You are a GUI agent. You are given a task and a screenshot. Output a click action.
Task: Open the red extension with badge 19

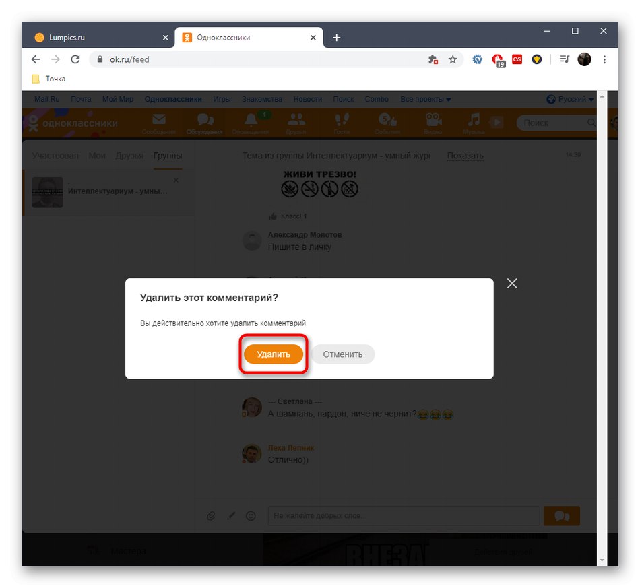click(498, 60)
